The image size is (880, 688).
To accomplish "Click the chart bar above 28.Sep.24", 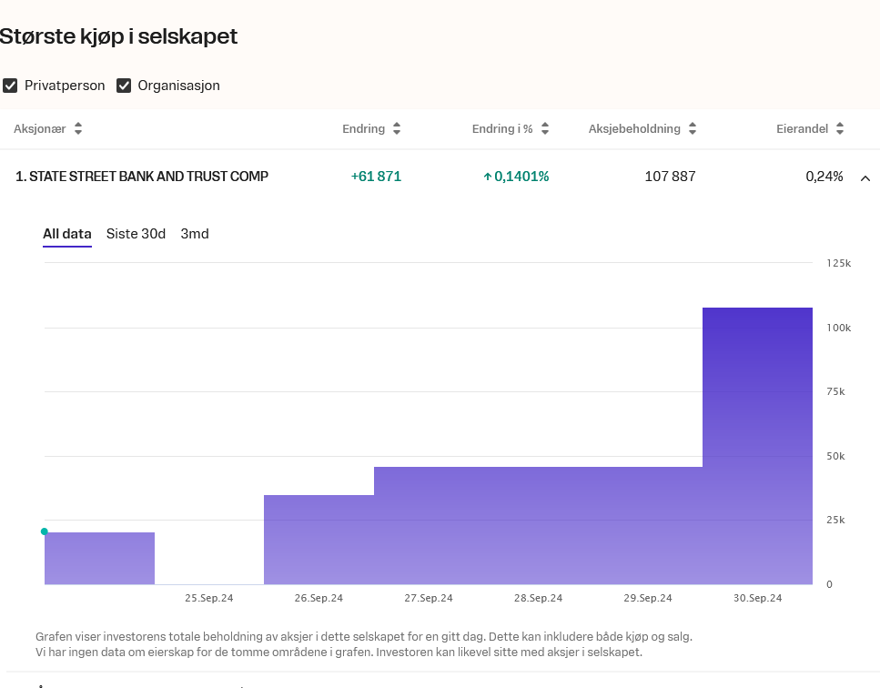I will click(538, 526).
